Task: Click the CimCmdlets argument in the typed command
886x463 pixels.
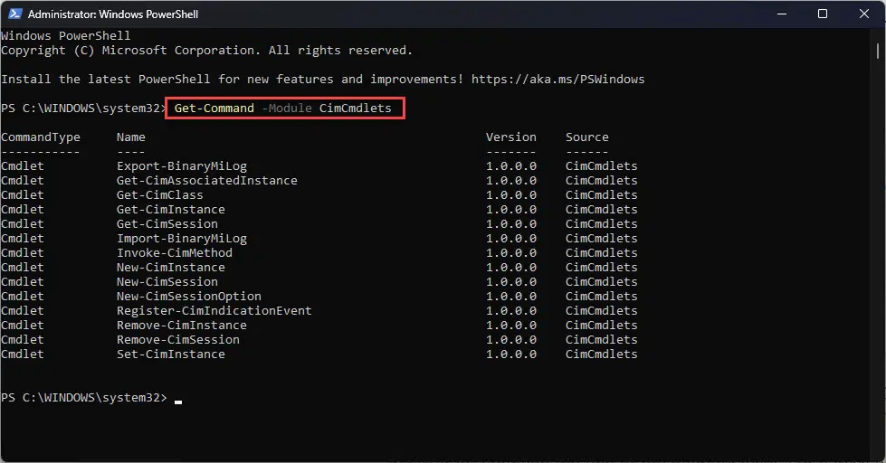Action: [356, 108]
